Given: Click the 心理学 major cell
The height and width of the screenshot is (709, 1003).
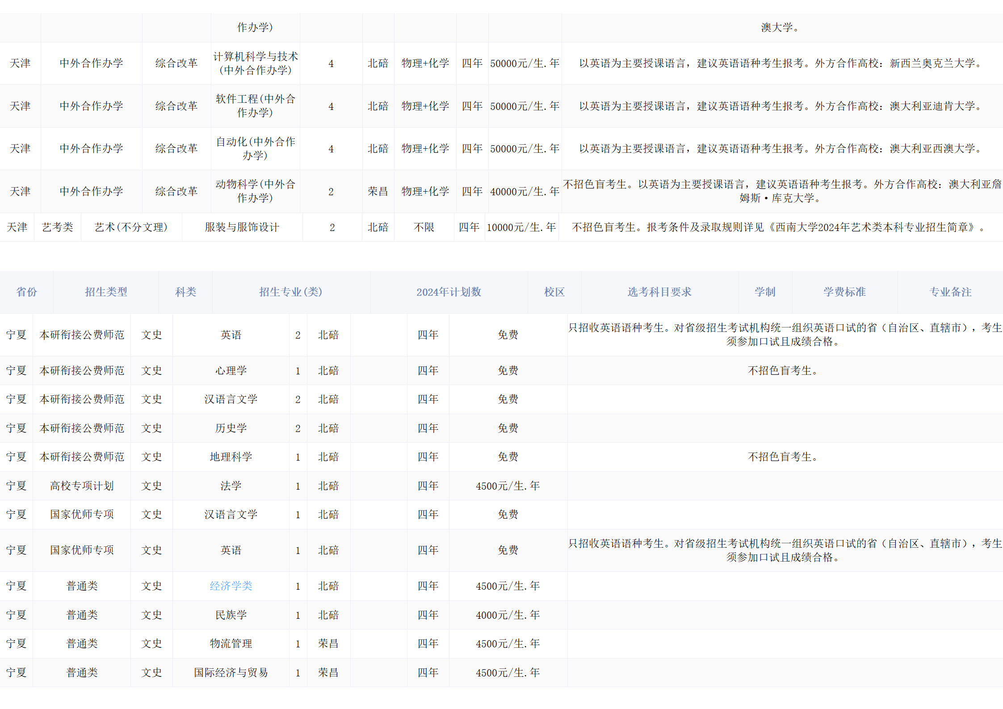Looking at the screenshot, I should (x=231, y=370).
